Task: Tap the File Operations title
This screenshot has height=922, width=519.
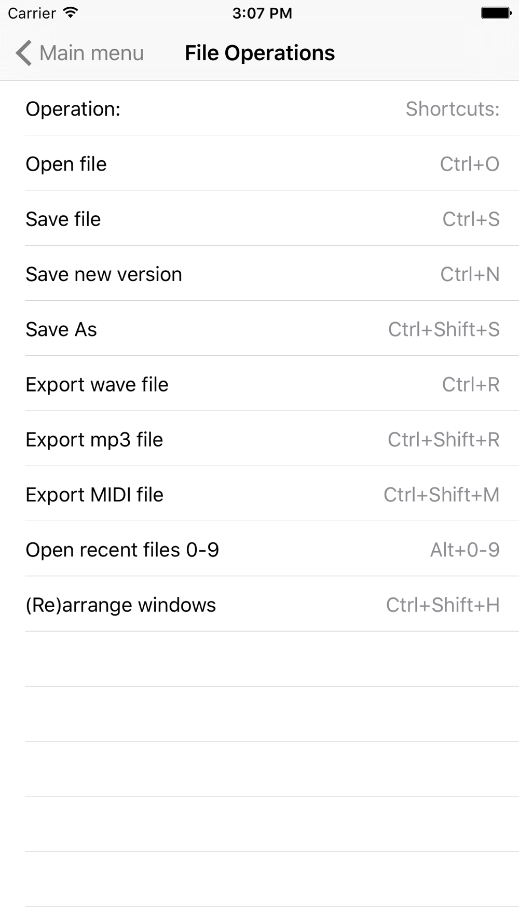Action: coord(259,53)
